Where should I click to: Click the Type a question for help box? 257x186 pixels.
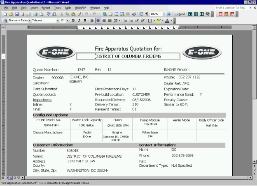[x=232, y=8]
